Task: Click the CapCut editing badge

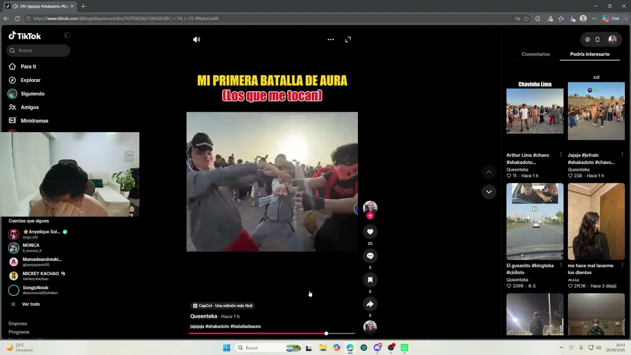Action: coord(222,306)
